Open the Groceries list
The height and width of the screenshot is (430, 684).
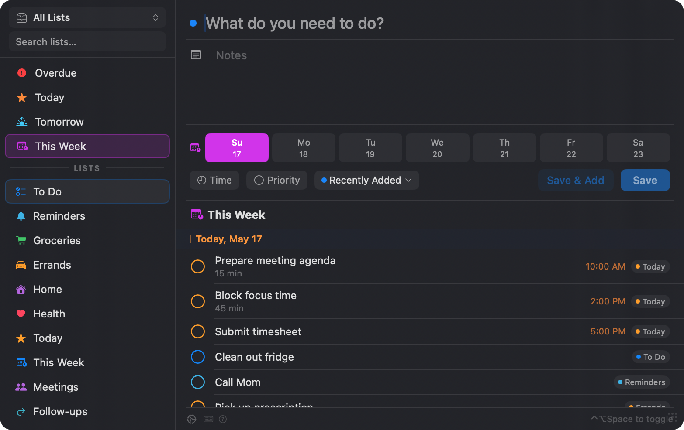click(x=87, y=240)
